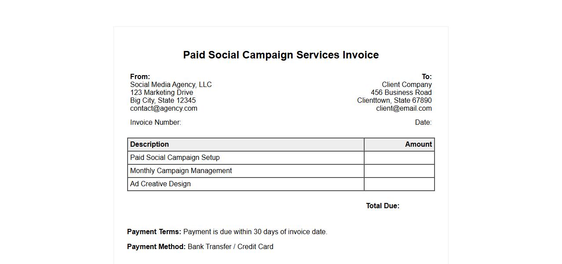Click the Total Due label
Image resolution: width=562 pixels, height=264 pixels.
[x=383, y=206]
